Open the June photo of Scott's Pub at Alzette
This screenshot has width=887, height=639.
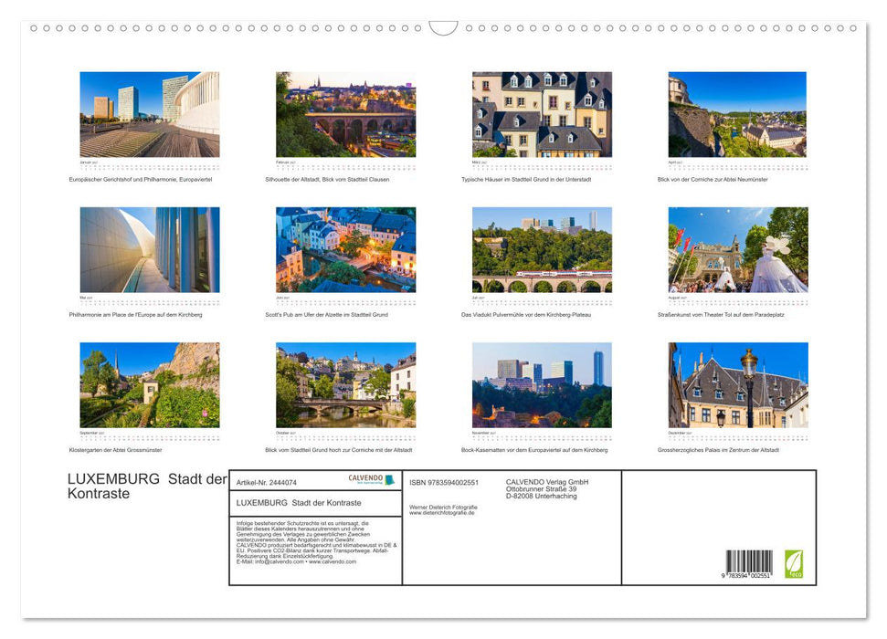[345, 249]
